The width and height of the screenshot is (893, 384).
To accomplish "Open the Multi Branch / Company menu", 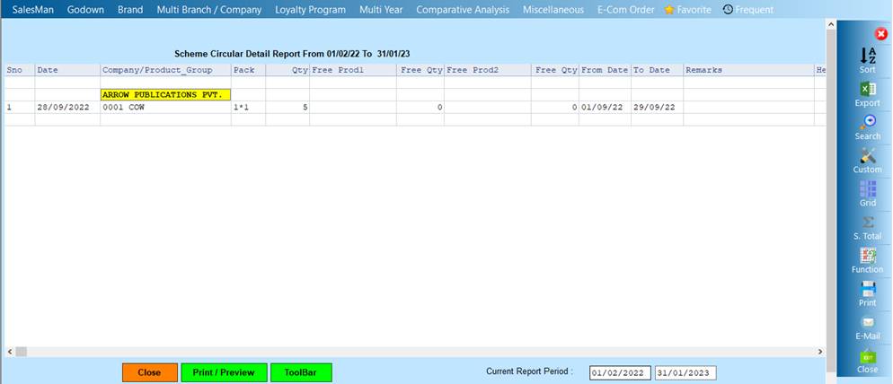I will pyautogui.click(x=208, y=10).
